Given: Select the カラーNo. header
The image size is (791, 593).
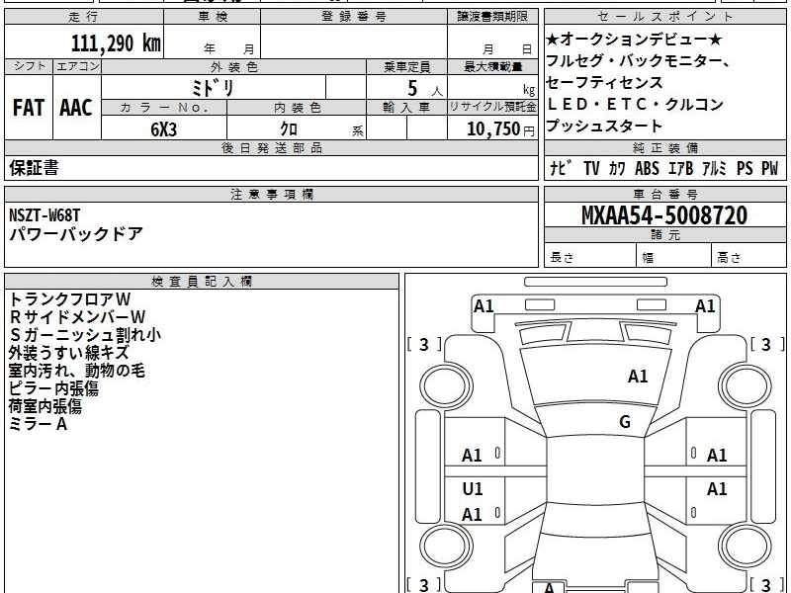Looking at the screenshot, I should click(164, 108).
